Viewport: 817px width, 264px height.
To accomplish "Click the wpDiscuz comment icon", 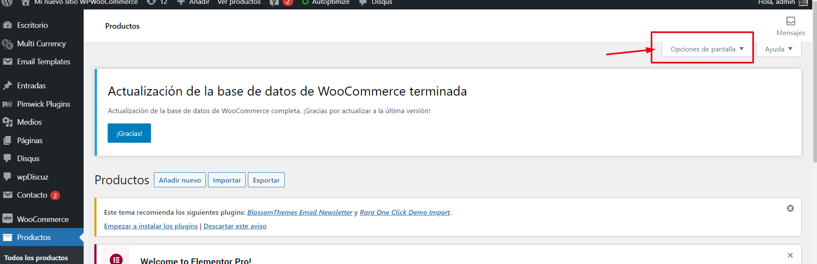I will tap(7, 177).
